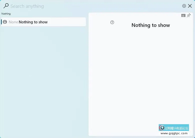This screenshot has width=195, height=138.
Task: Click the "Nothing" category header label
Action: coord(6,14)
